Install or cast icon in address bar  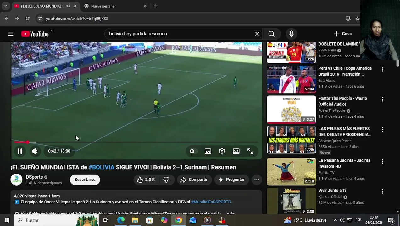click(x=348, y=19)
